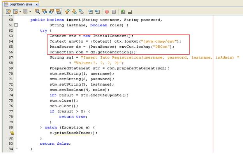Click the "return true;" statement

tap(73, 117)
